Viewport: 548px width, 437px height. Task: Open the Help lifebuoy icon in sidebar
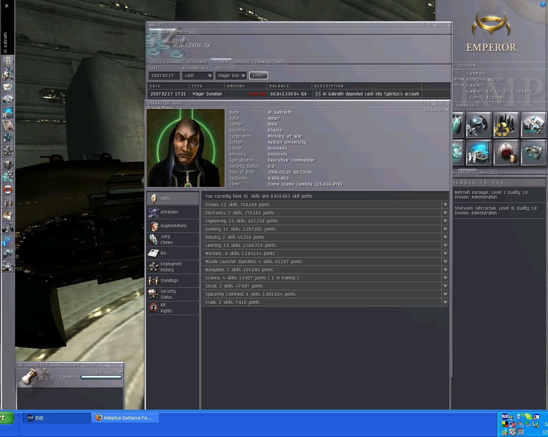[8, 190]
